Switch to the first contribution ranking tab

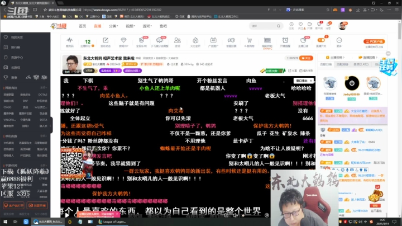tap(326, 64)
